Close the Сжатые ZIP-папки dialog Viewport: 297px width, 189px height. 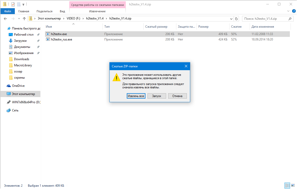(x=186, y=66)
